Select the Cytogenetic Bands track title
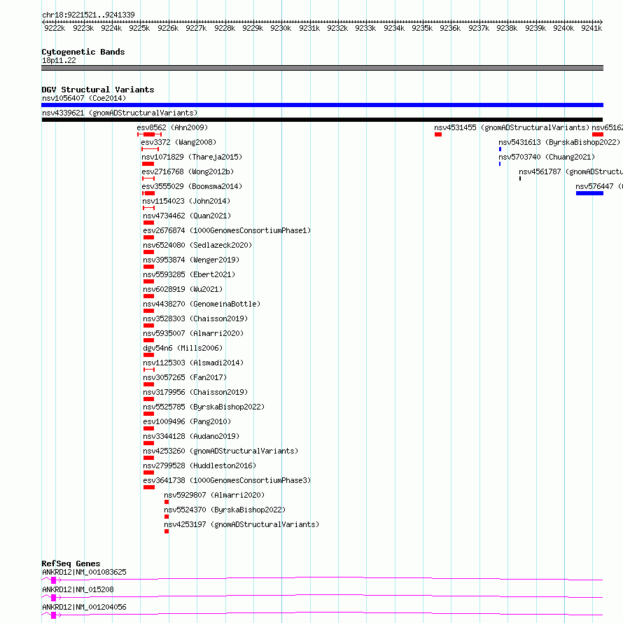Image resolution: width=623 pixels, height=623 pixels. 83,52
